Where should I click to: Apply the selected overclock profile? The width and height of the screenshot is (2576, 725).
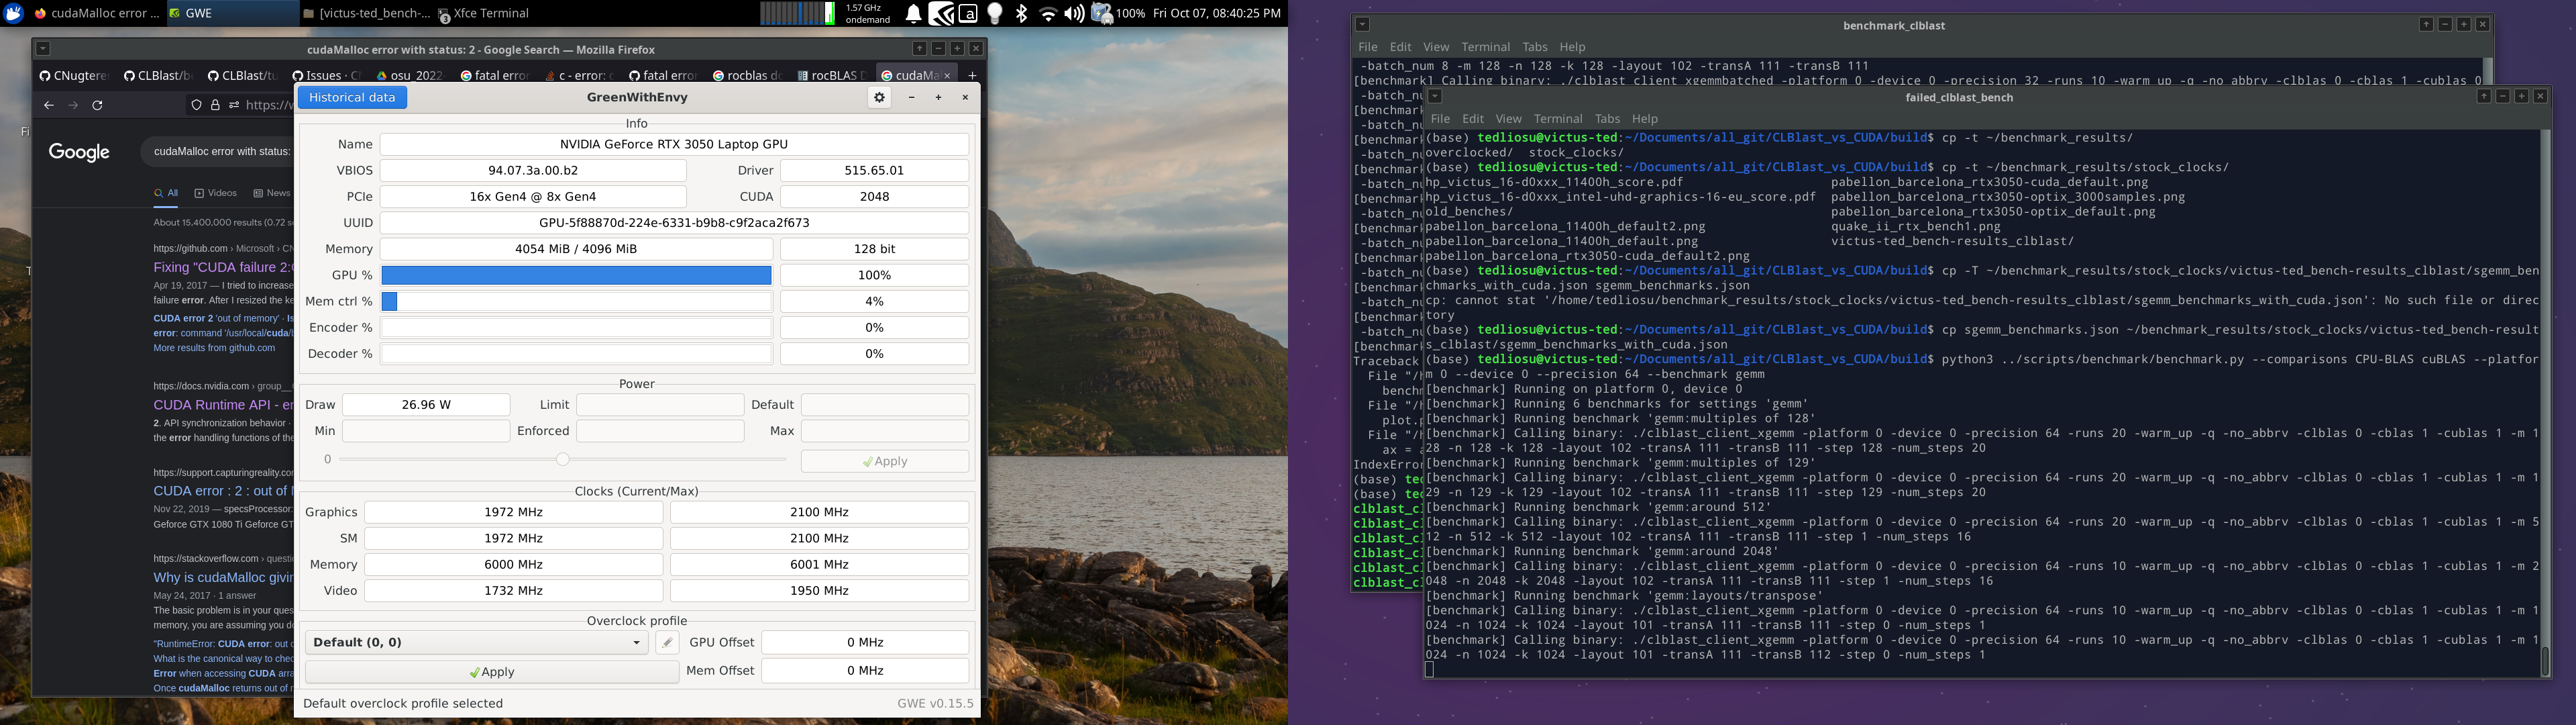(493, 671)
